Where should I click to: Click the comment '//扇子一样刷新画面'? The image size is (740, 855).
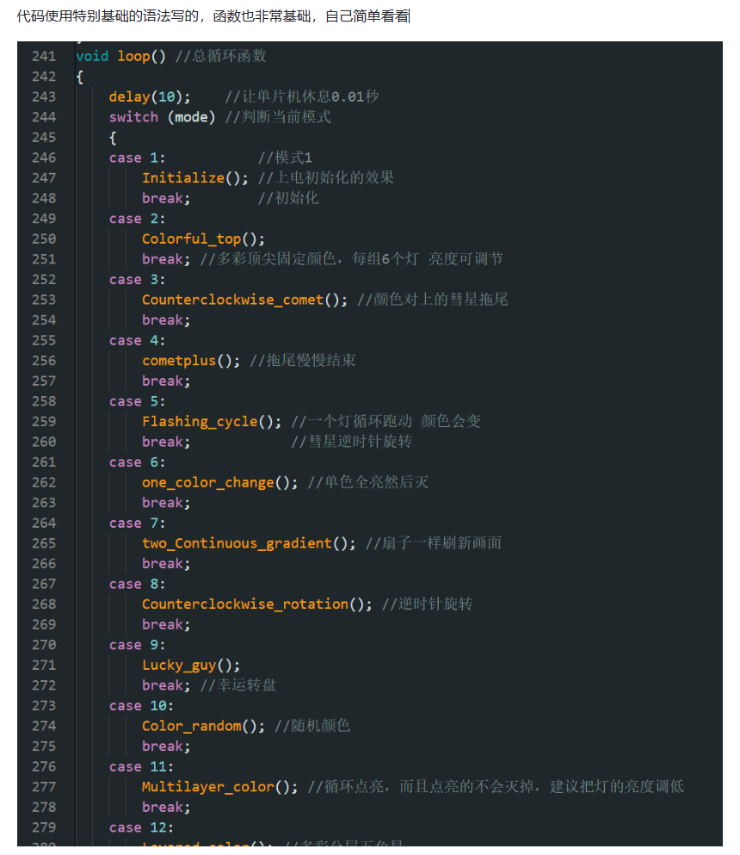[434, 543]
